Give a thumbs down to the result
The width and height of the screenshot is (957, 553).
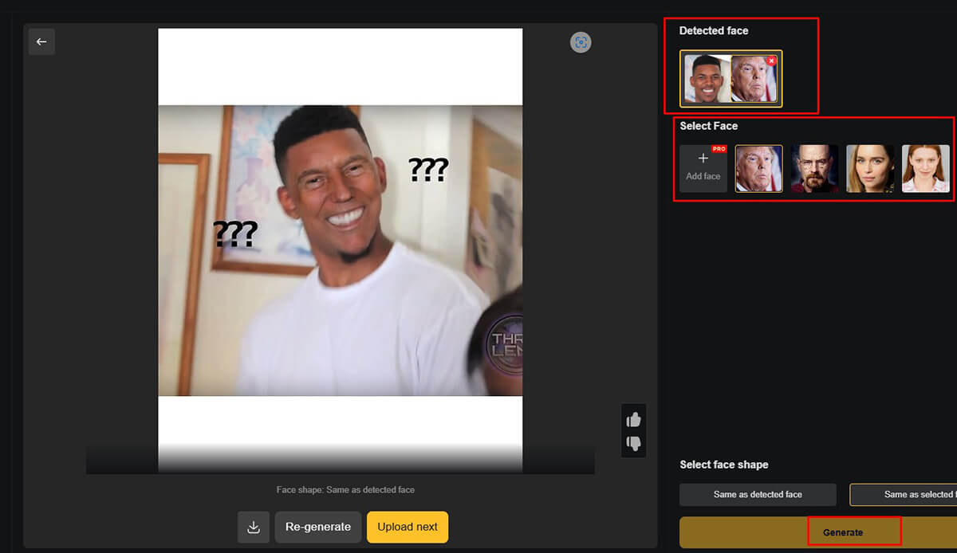pyautogui.click(x=634, y=444)
